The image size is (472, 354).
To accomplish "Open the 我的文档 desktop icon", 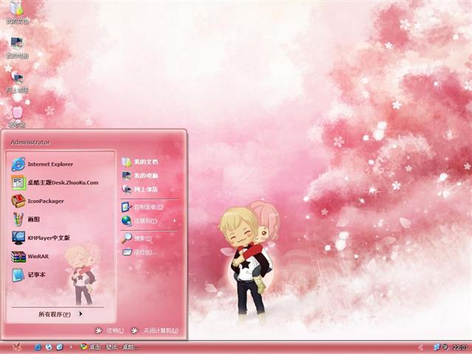I will 17,12.
